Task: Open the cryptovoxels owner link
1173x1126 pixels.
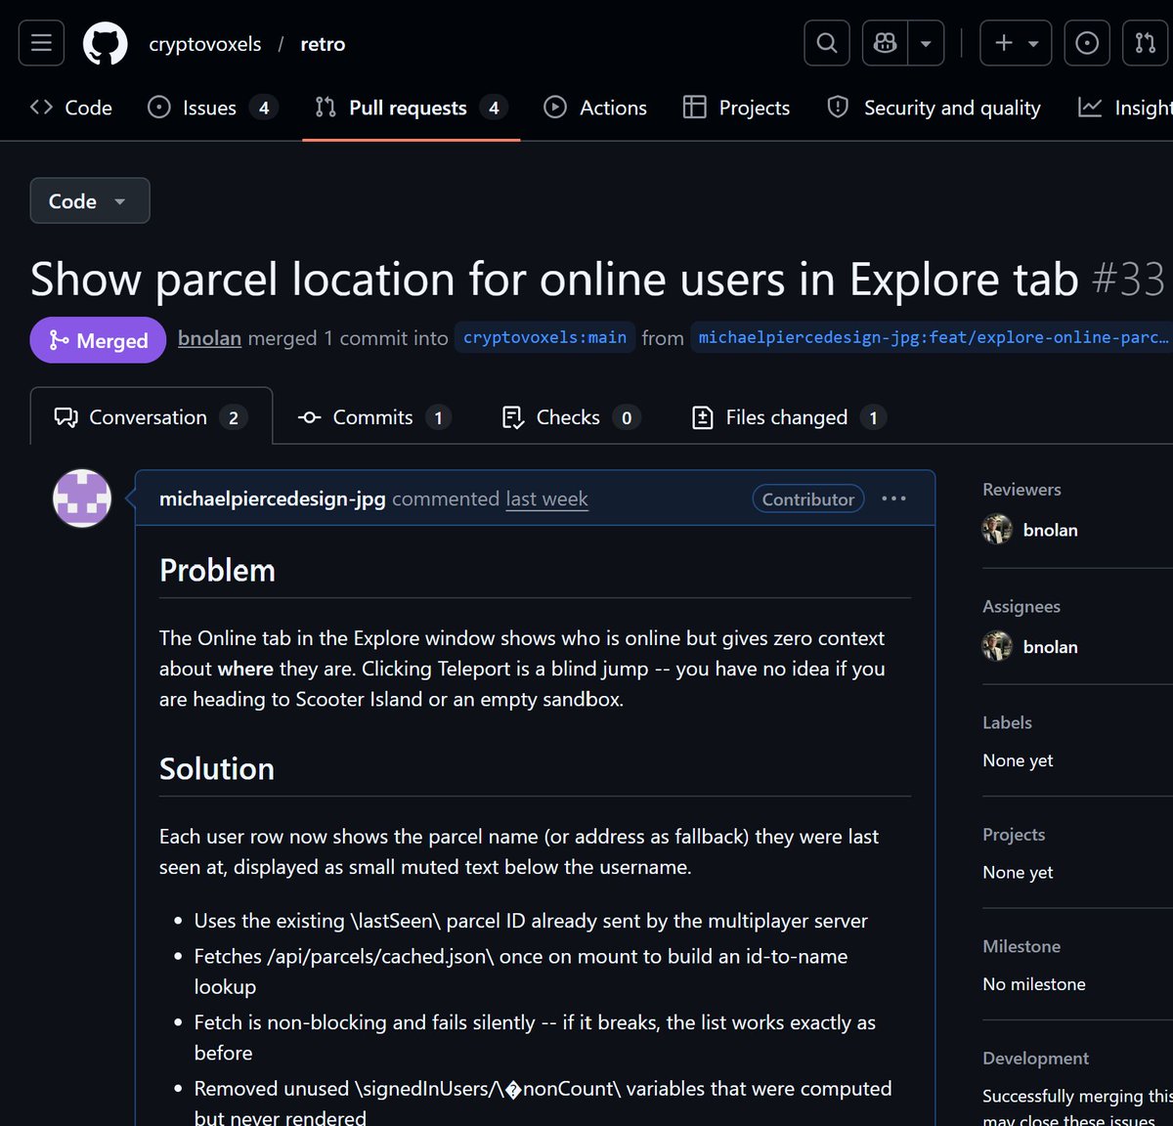Action: coord(204,44)
